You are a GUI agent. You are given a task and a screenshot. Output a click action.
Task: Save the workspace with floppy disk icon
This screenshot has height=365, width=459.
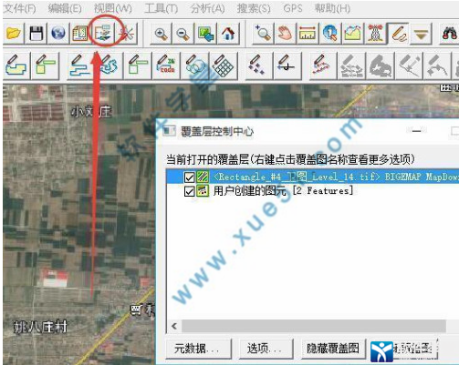[x=37, y=33]
